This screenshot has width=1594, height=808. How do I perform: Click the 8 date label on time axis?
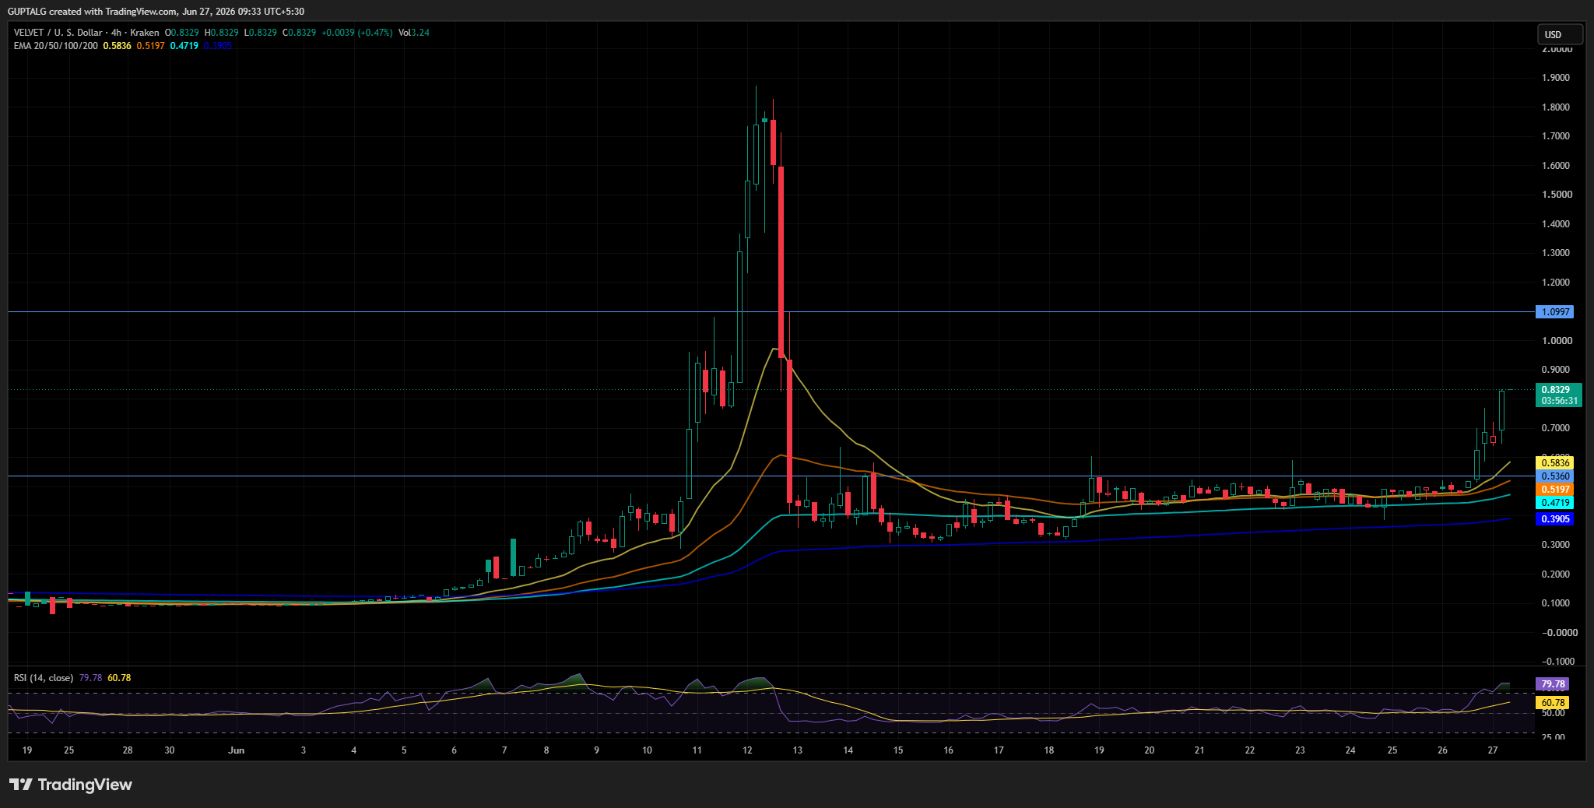click(x=546, y=750)
